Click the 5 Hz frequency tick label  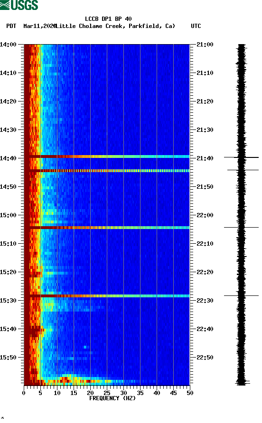40,393
